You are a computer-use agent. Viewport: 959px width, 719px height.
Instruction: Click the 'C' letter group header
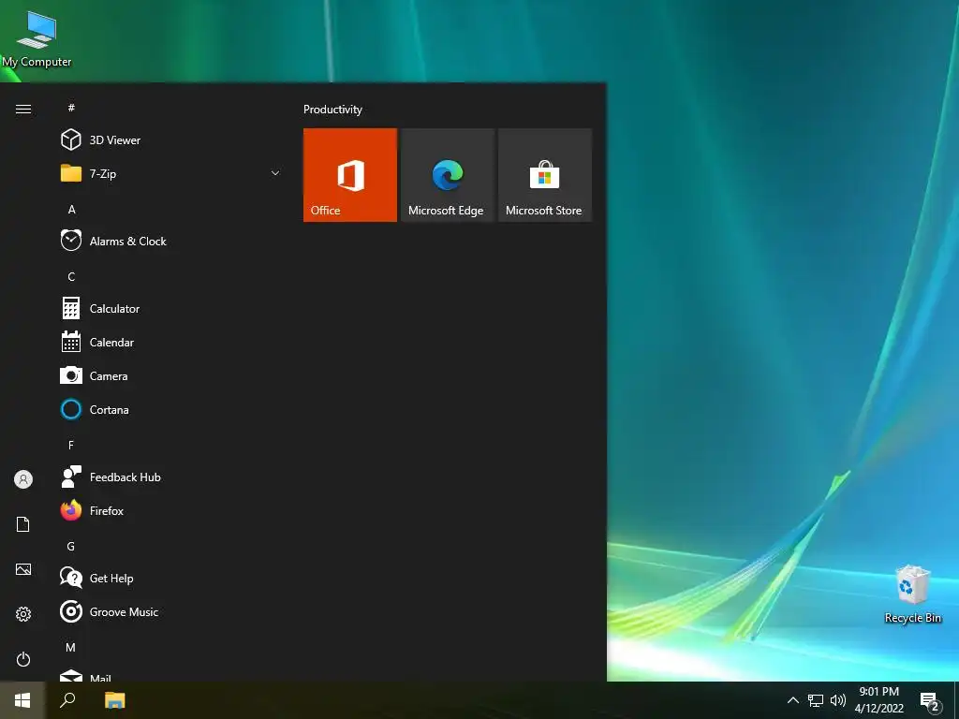(71, 277)
